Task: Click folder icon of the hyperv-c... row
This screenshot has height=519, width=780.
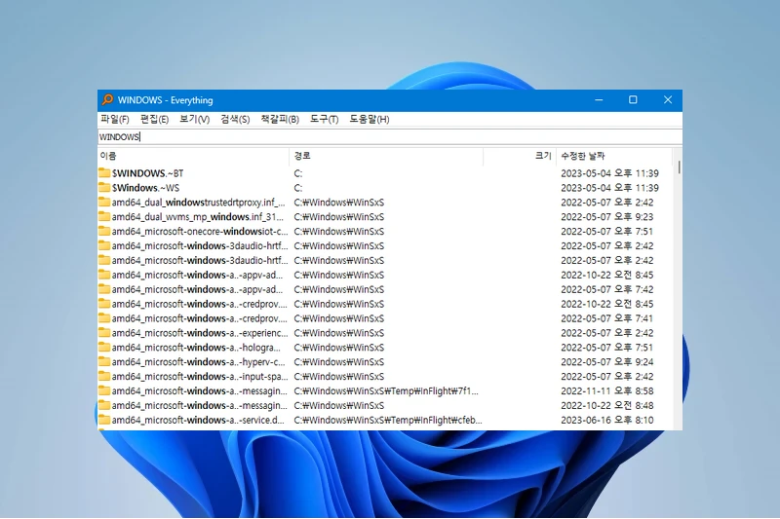Action: [104, 361]
